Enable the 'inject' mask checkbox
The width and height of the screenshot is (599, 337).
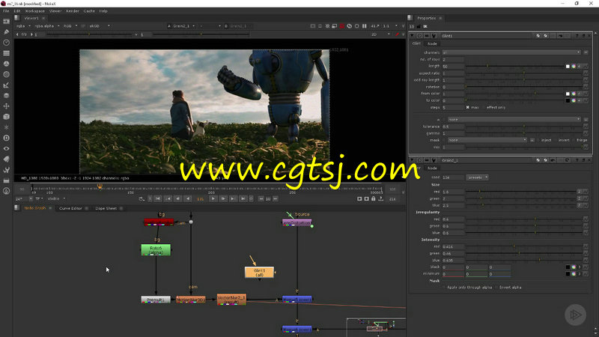539,140
